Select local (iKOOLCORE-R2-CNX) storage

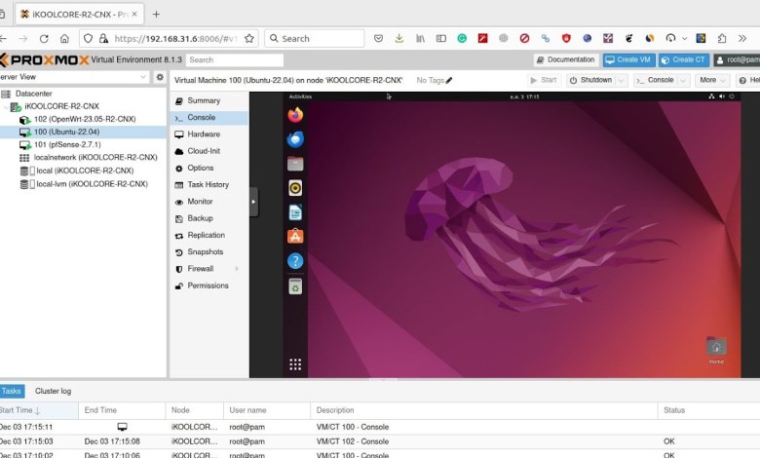pyautogui.click(x=85, y=171)
